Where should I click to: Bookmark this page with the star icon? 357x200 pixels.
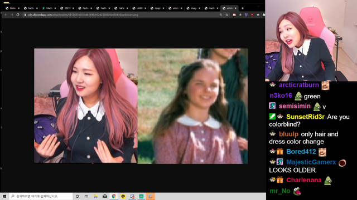[227, 15]
